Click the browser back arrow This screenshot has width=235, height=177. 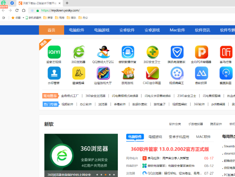3,10
